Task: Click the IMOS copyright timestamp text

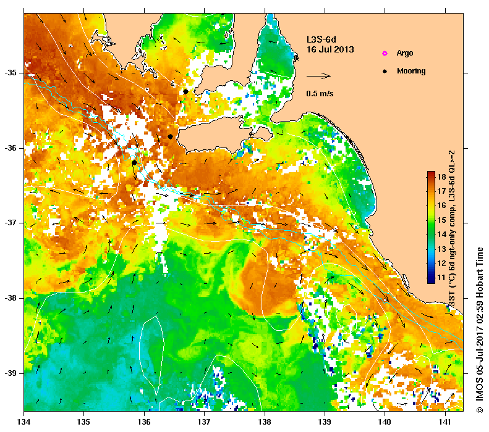Action: point(479,330)
